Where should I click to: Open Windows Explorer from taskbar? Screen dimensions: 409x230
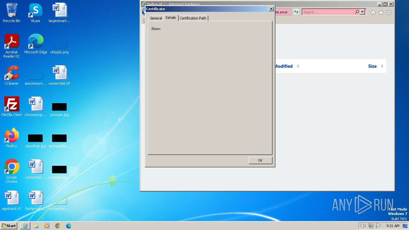click(36, 226)
